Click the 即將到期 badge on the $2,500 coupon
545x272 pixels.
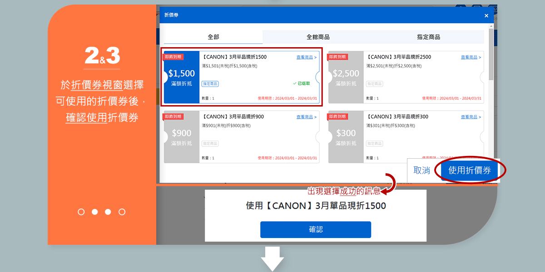pos(337,57)
